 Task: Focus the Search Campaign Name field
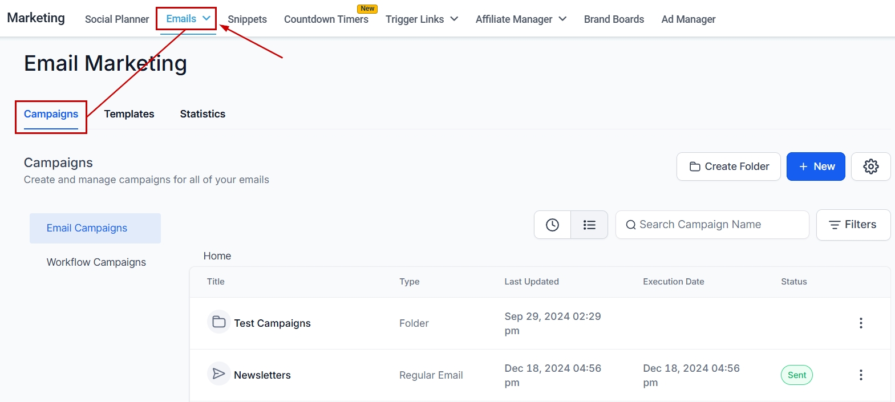click(719, 225)
